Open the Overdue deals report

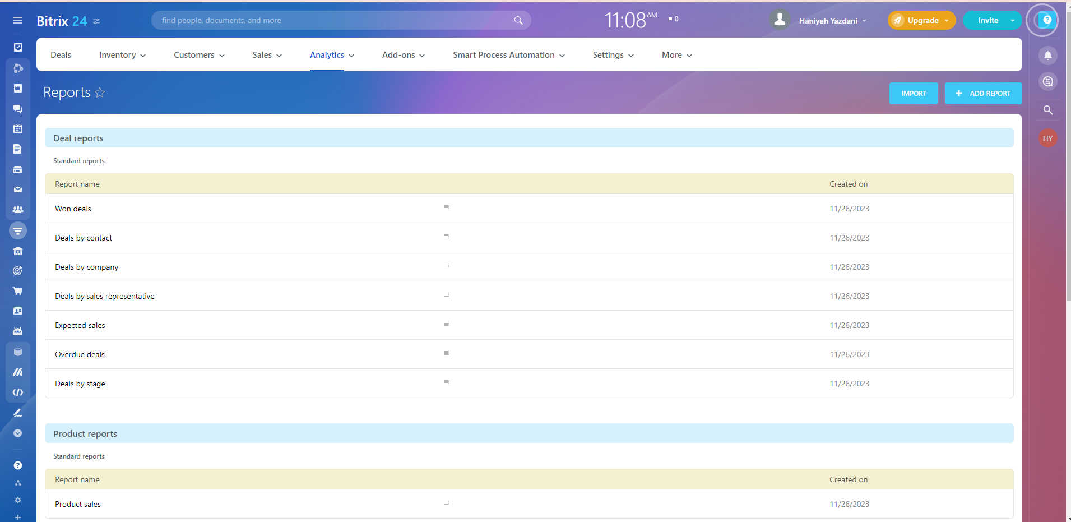point(80,354)
